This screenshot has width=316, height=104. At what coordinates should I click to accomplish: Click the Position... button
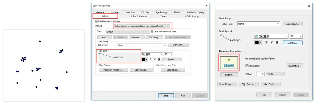click(229, 75)
